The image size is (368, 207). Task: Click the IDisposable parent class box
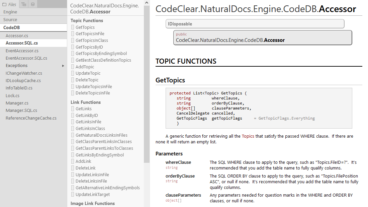(255, 24)
